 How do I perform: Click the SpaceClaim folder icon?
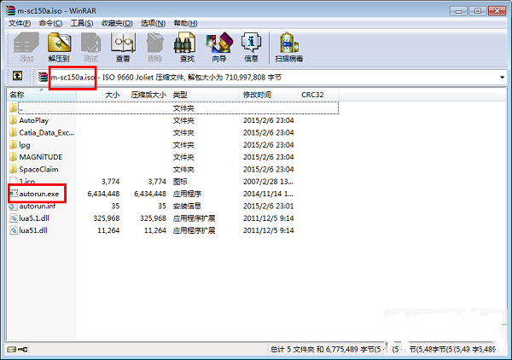pos(13,169)
